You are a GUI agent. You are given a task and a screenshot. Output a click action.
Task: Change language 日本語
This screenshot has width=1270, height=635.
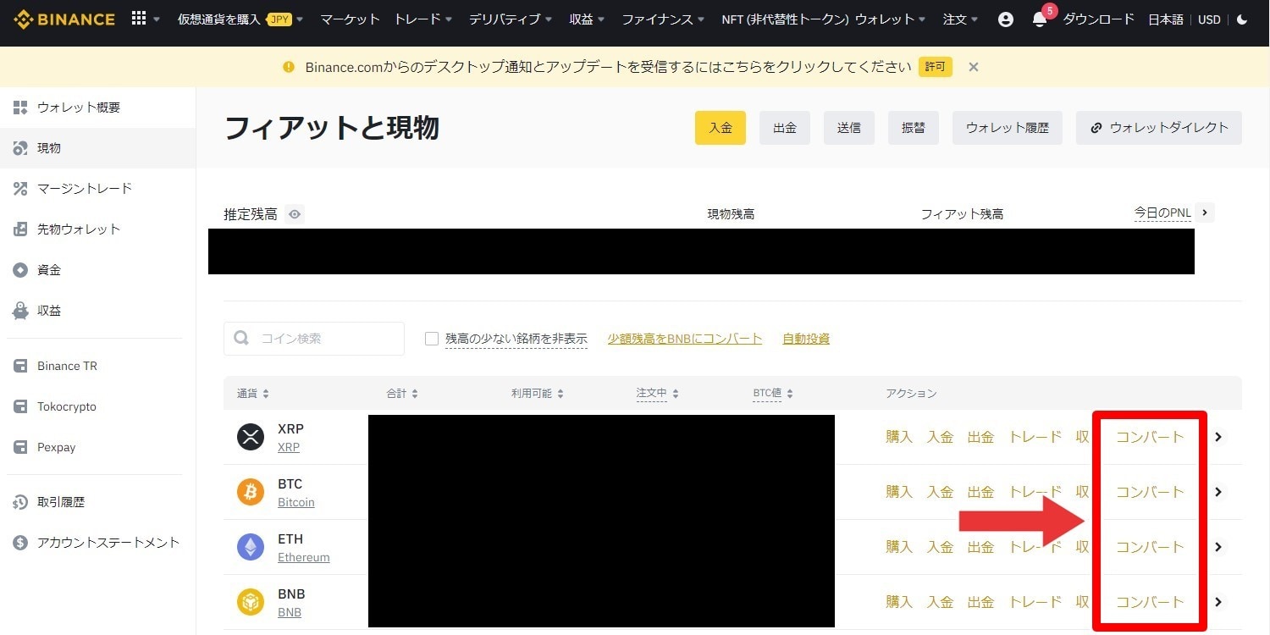pos(1166,19)
